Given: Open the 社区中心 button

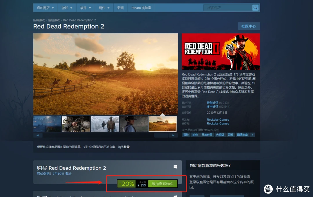Looking at the screenshot, I should pos(249,26).
